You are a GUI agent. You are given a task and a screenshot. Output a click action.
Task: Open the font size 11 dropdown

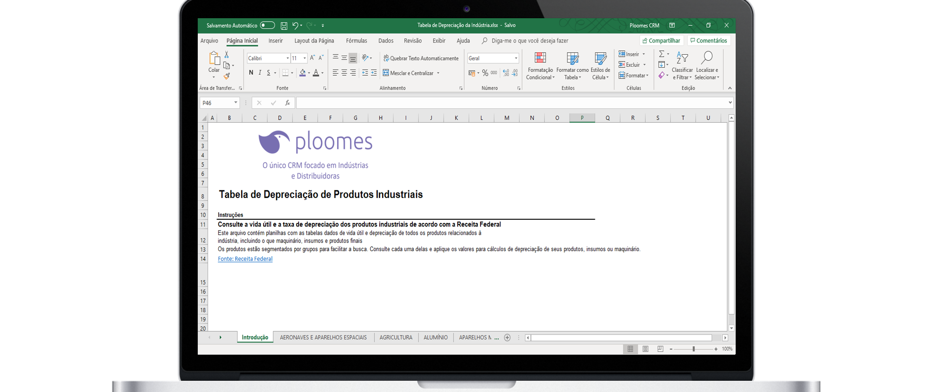coord(305,58)
